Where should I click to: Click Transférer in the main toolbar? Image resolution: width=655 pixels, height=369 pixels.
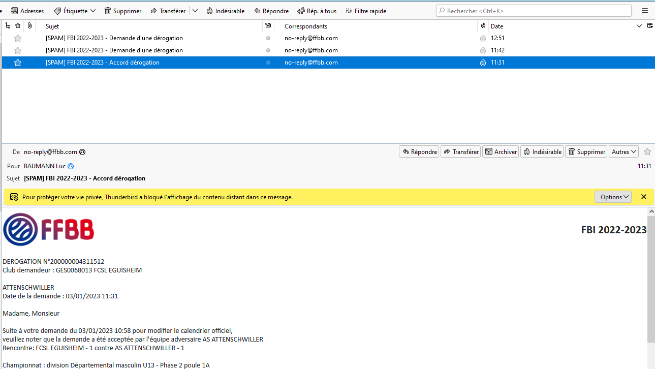coord(168,11)
